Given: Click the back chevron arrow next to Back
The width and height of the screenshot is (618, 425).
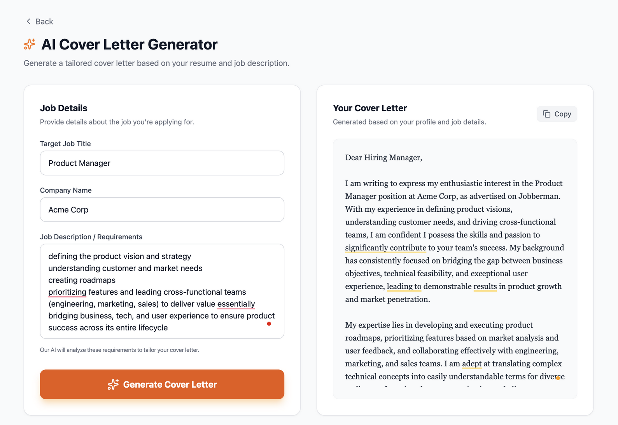Looking at the screenshot, I should click(28, 21).
